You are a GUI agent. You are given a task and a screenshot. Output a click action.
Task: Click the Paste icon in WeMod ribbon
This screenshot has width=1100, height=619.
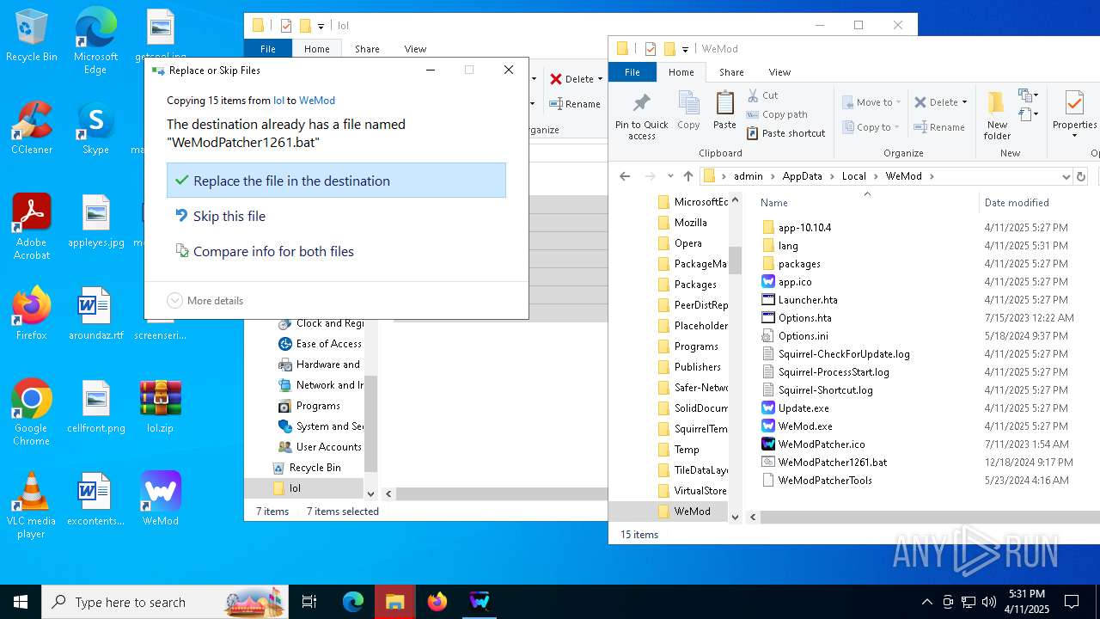click(x=724, y=110)
